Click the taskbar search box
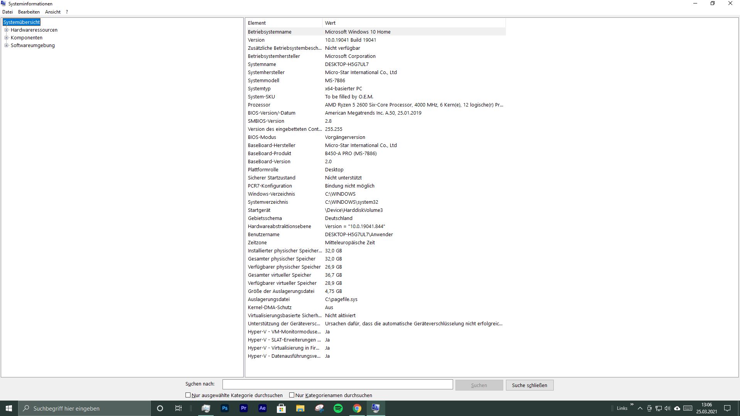Screen dimensions: 740x416 84,408
